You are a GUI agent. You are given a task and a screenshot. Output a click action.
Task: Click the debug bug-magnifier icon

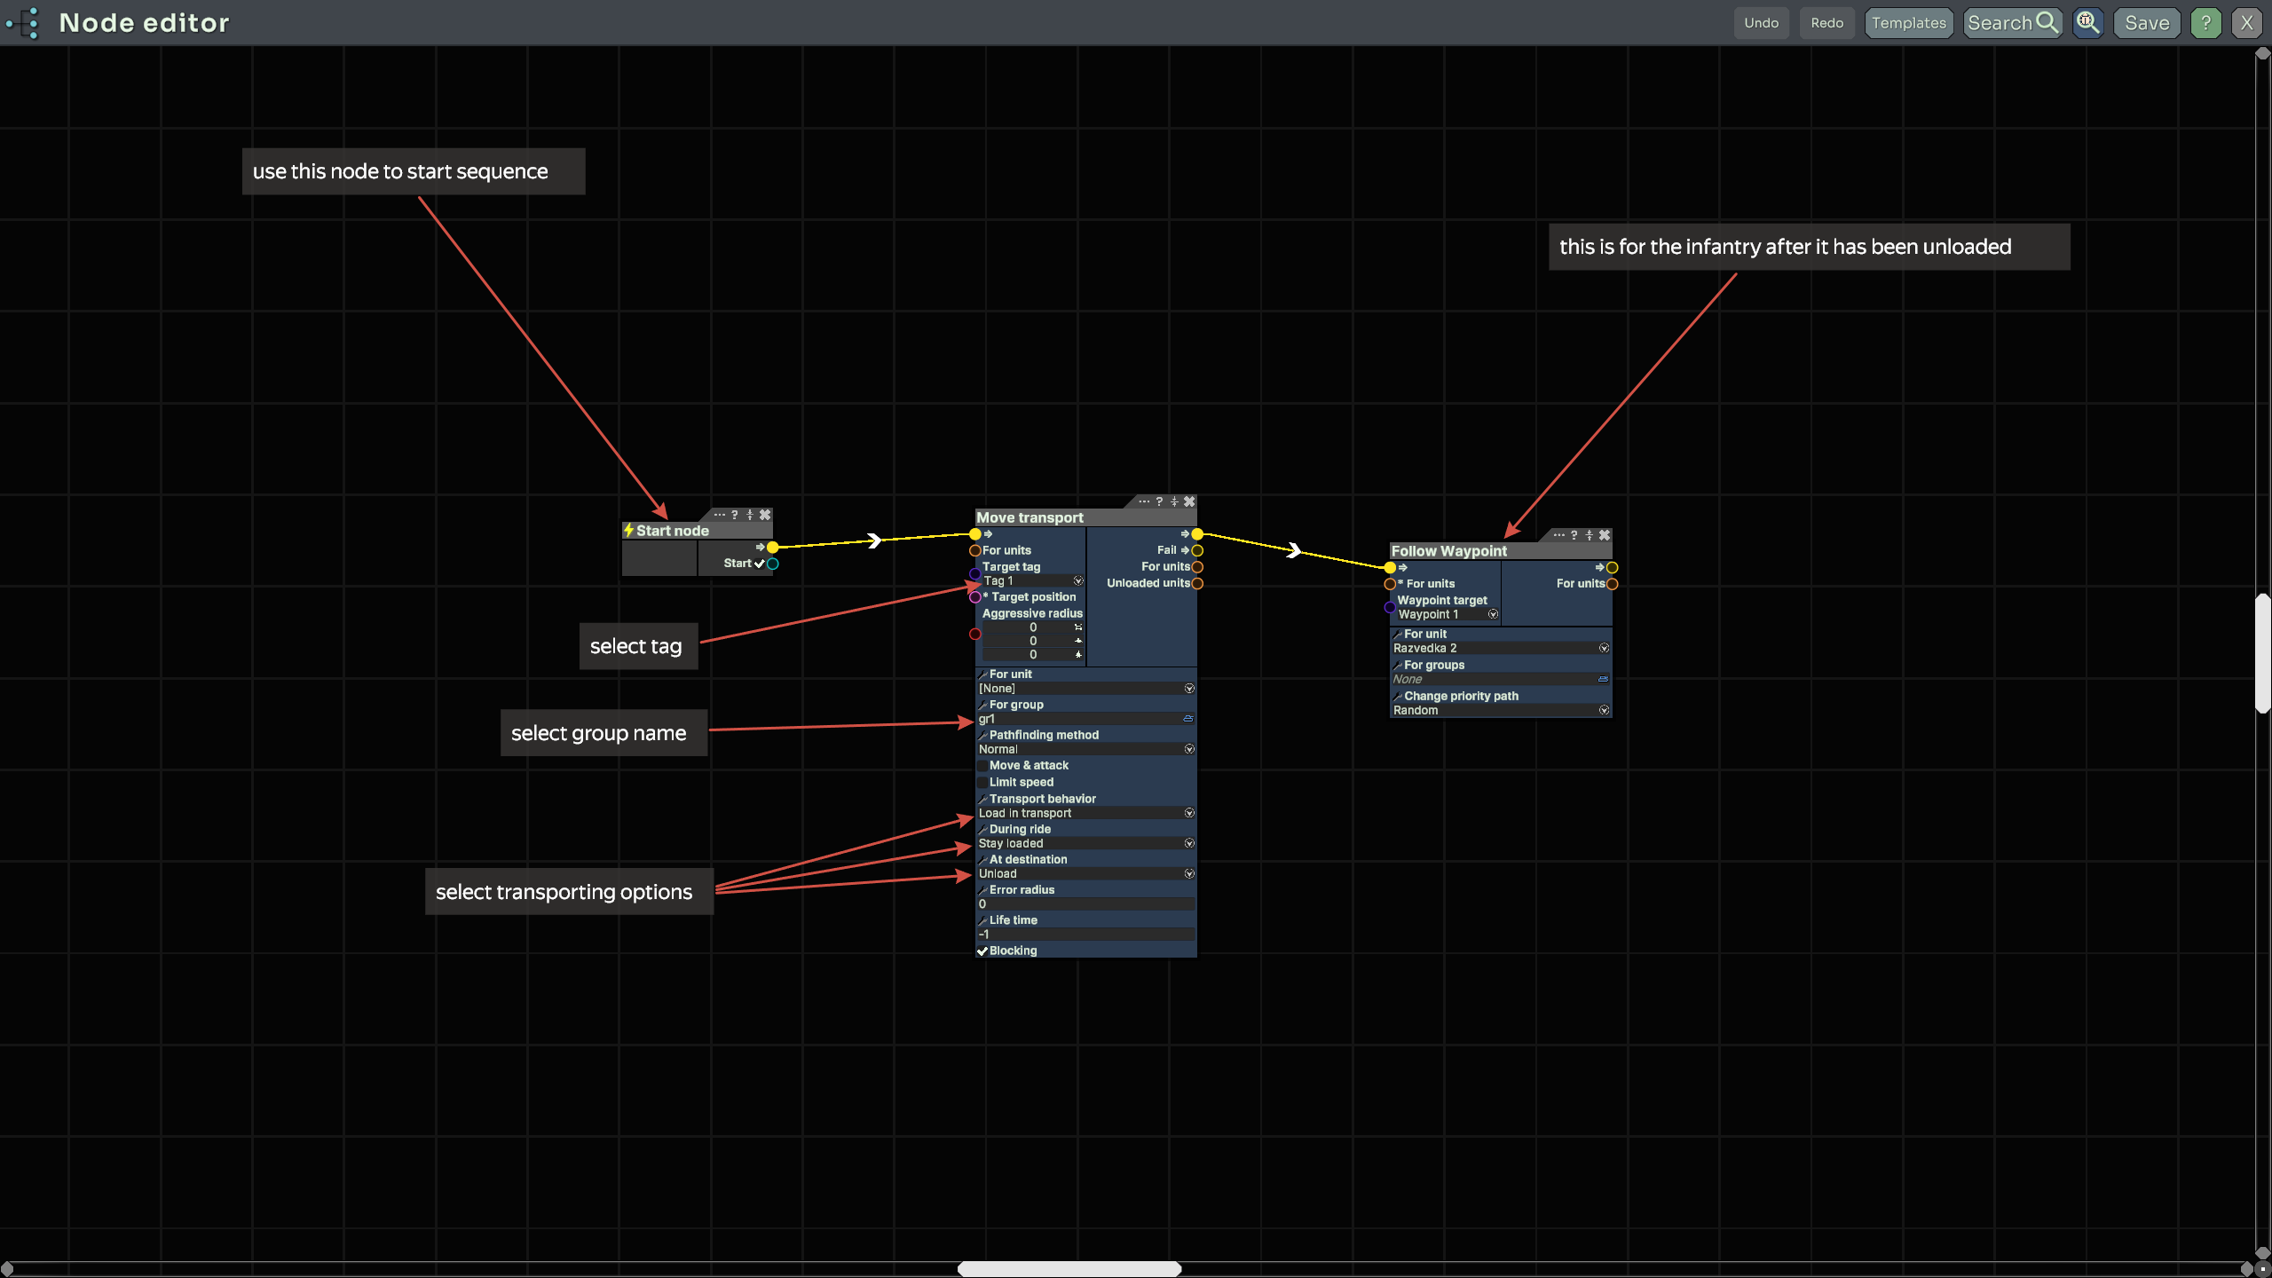click(x=2087, y=23)
